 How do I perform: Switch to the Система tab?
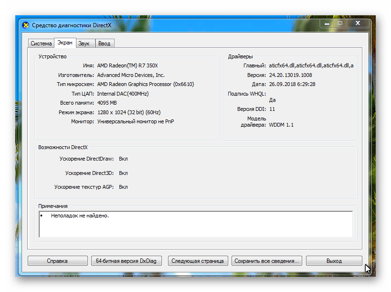point(41,43)
